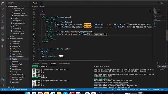Add a new terminal with plus icon

[158, 63]
